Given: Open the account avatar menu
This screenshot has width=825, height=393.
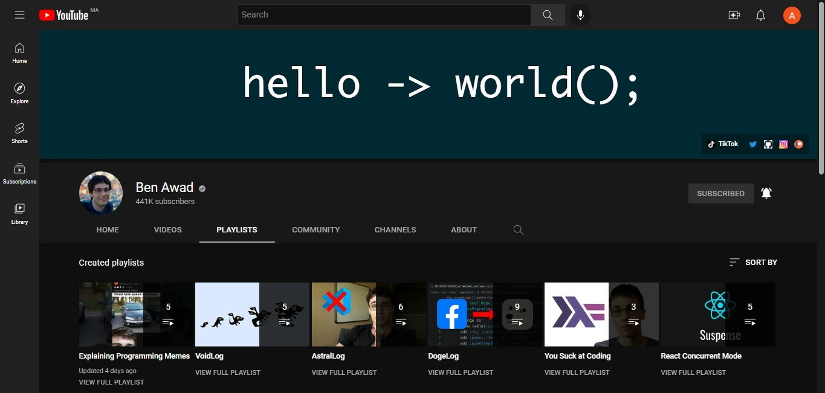Looking at the screenshot, I should click(x=792, y=15).
